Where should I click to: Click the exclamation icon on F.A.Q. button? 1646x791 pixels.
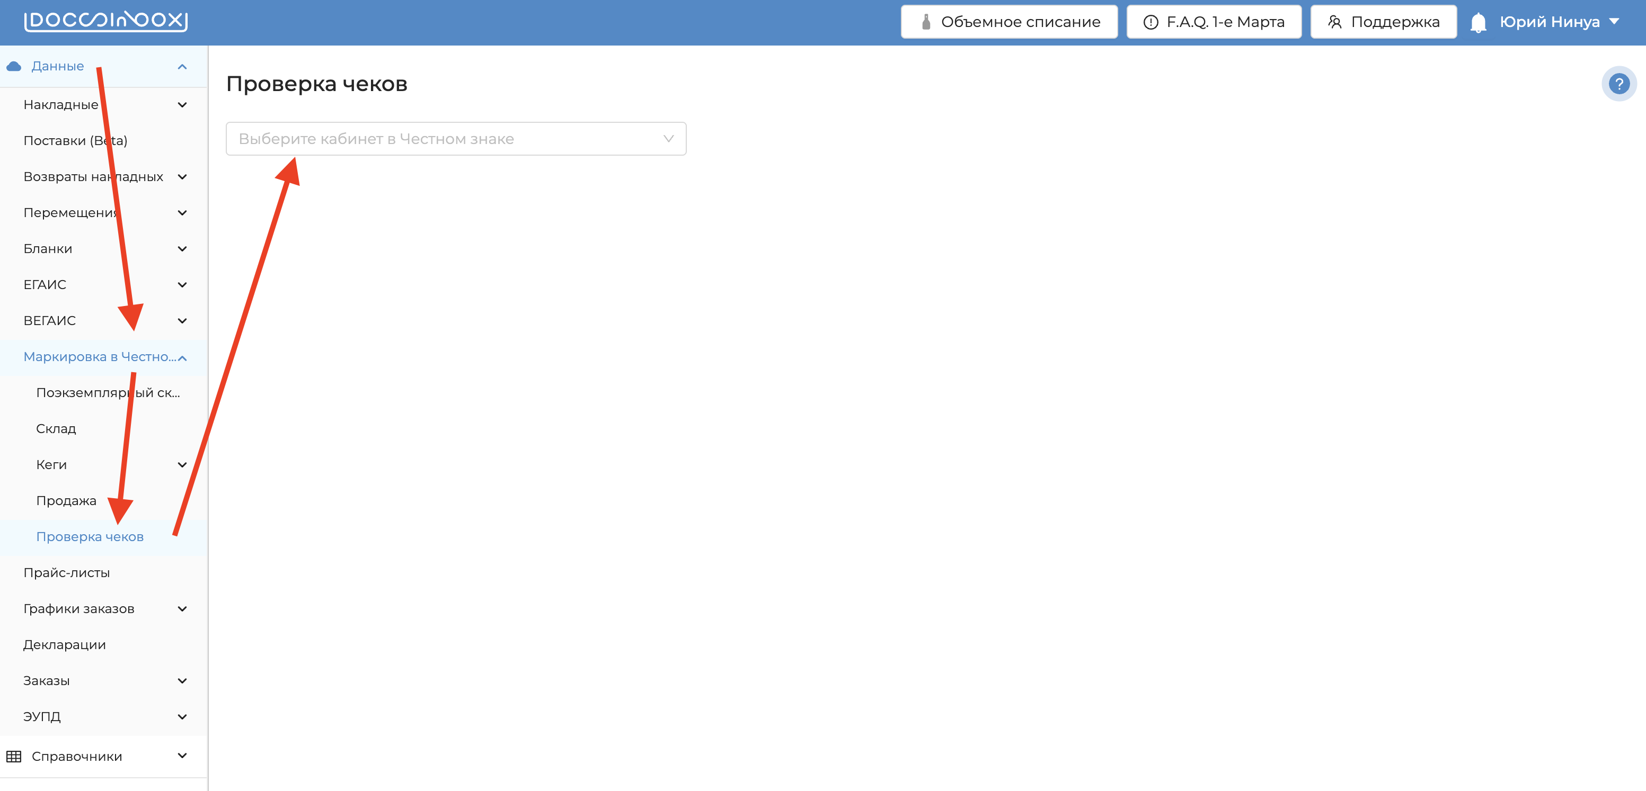click(1150, 22)
